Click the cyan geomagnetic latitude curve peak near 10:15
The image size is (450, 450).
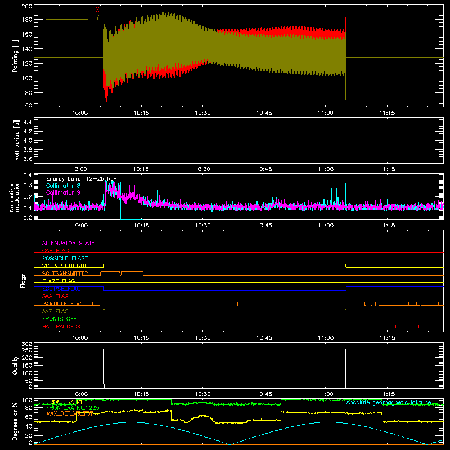tap(132, 422)
